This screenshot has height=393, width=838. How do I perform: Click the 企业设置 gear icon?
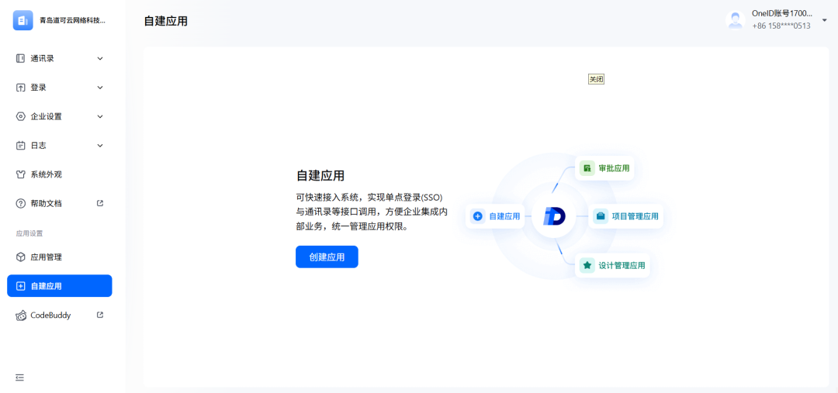coord(20,116)
